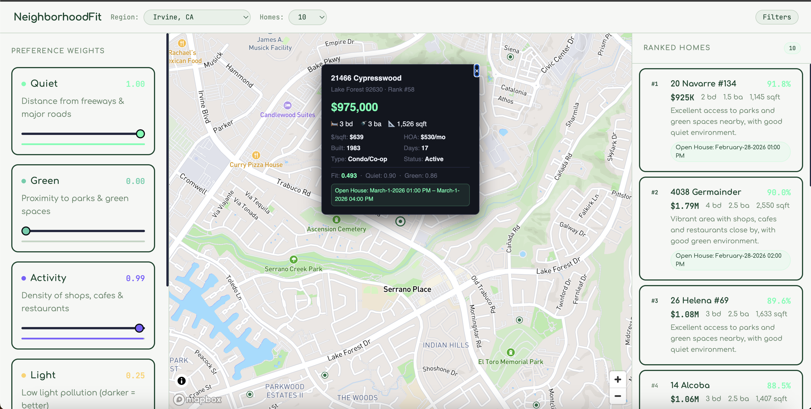This screenshot has height=409, width=811.
Task: Click the Green weight slider handle
Action: (26, 231)
